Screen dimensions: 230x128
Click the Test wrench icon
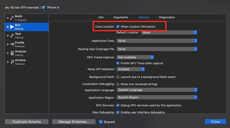pyautogui.click(x=12, y=36)
